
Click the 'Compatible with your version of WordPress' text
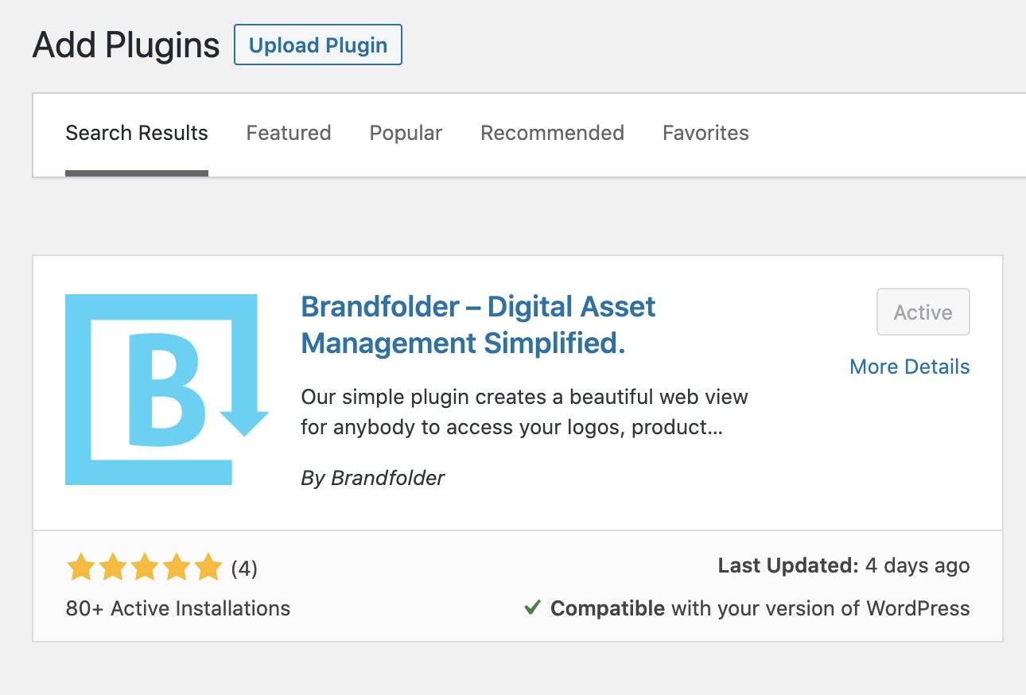tap(760, 608)
